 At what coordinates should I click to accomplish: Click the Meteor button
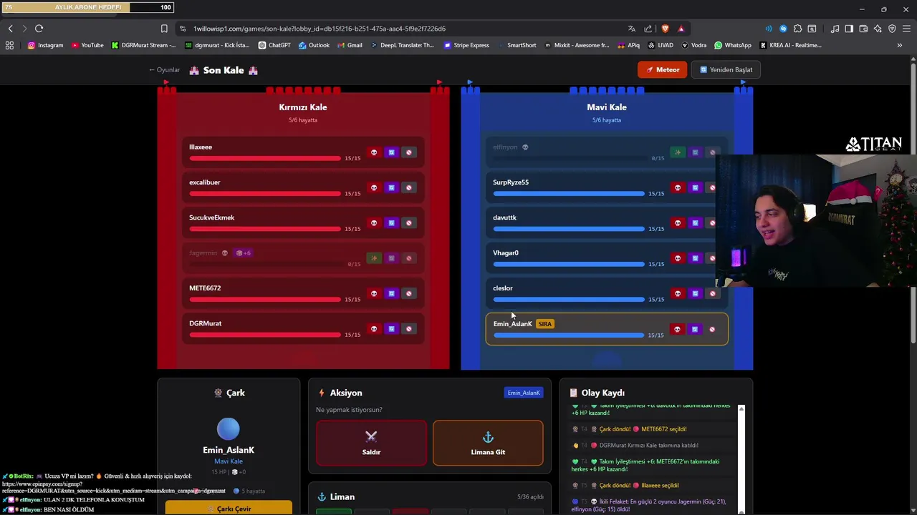coord(663,69)
